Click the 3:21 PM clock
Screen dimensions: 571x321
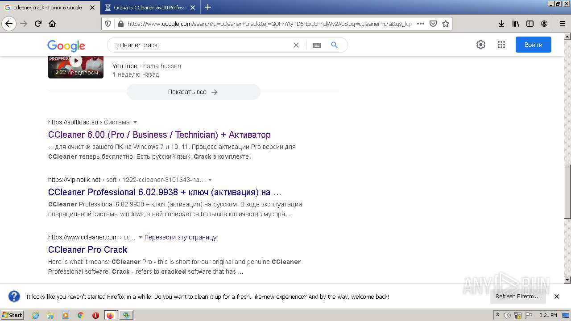pyautogui.click(x=548, y=315)
